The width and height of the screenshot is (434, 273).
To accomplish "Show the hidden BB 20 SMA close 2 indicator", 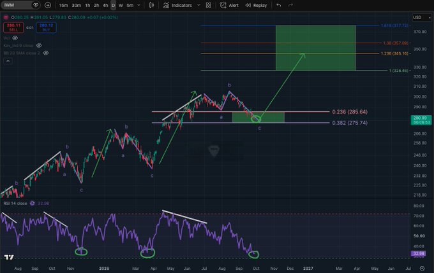I will 46,53.
